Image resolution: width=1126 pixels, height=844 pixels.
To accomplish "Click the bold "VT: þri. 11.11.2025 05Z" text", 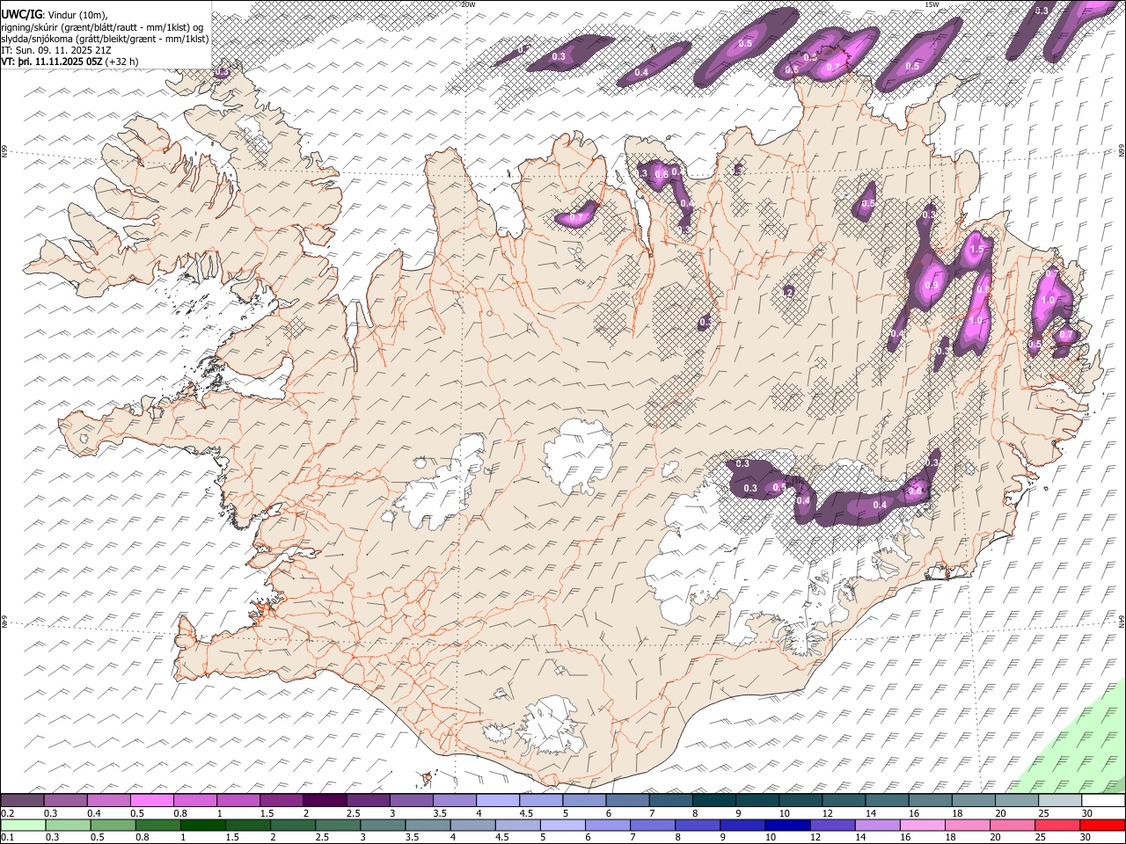I will point(52,62).
